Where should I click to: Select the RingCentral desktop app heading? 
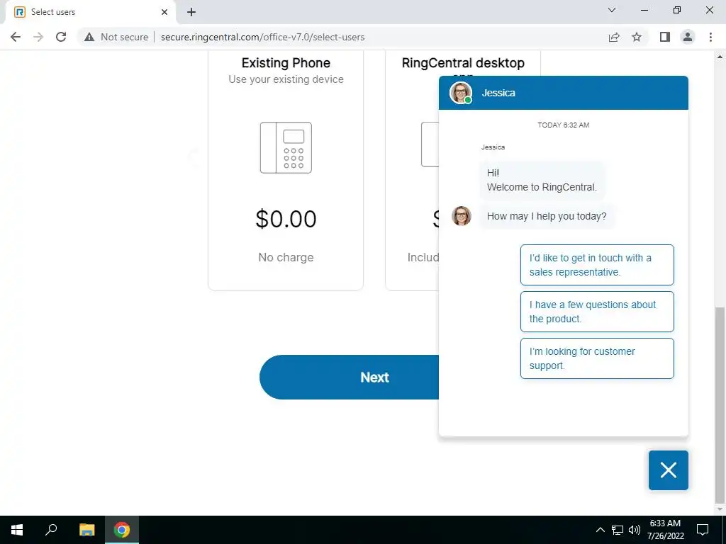[463, 63]
